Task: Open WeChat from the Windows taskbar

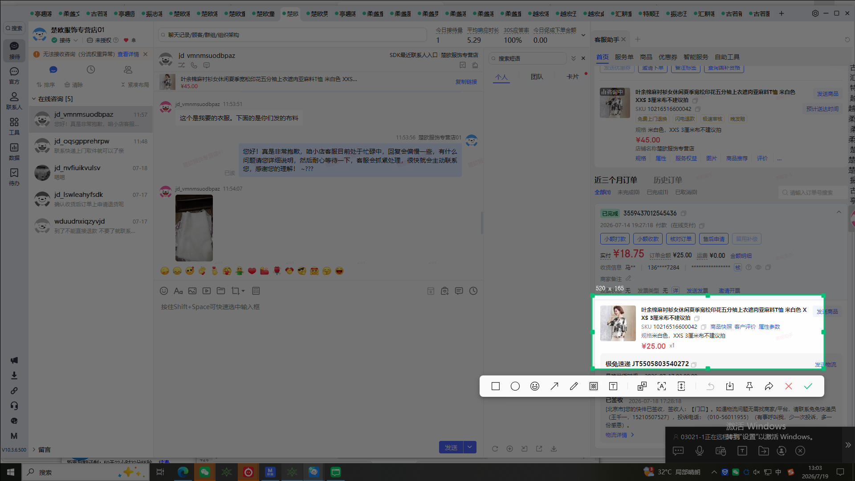Action: (x=204, y=472)
